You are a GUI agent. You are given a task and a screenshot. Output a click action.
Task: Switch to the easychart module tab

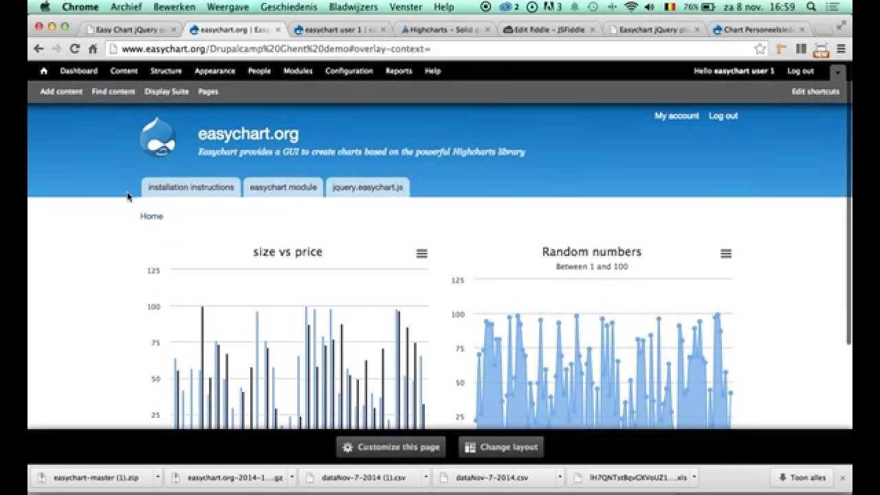(x=283, y=187)
